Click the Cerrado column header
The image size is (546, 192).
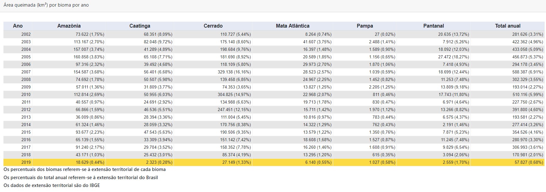click(x=213, y=26)
